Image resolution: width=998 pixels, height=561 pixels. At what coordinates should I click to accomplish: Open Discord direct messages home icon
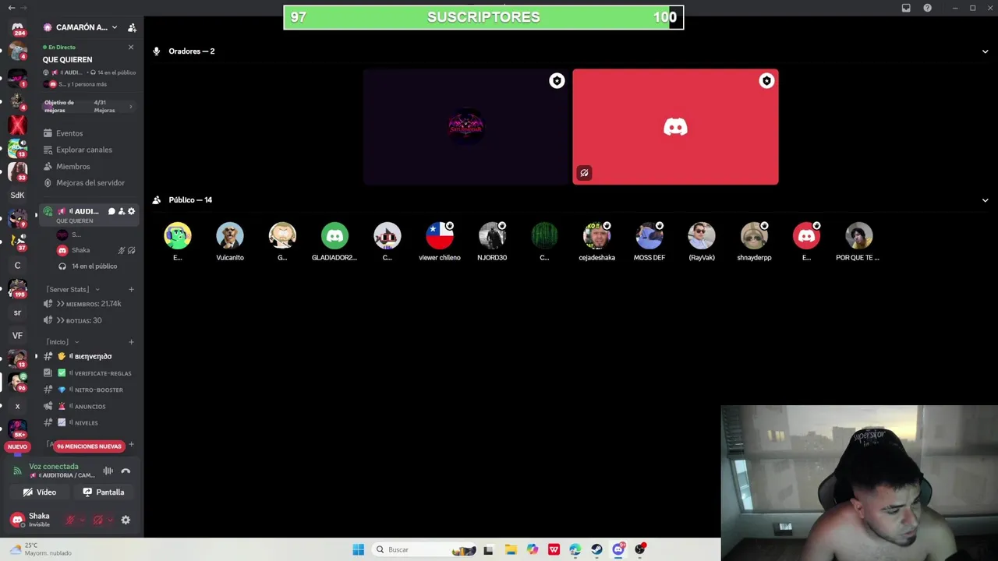pos(17,28)
